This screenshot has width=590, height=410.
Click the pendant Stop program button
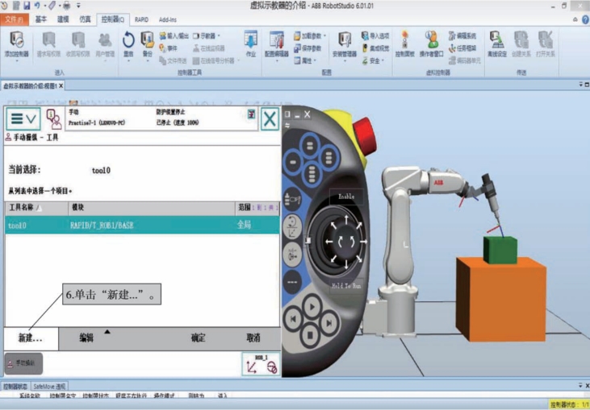point(311,334)
